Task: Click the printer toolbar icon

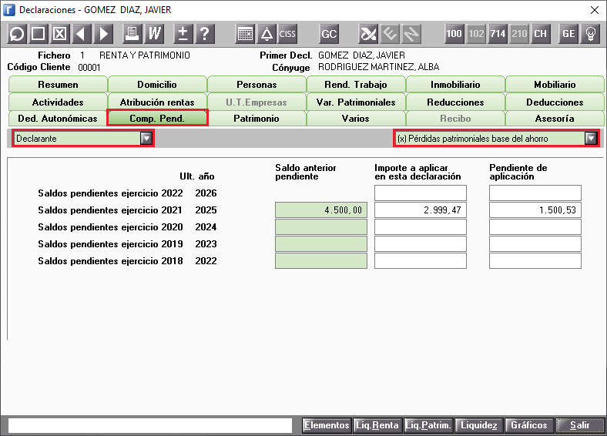Action: (132, 34)
